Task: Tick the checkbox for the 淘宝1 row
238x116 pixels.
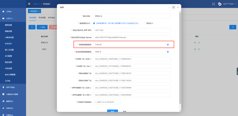Action: point(29,49)
